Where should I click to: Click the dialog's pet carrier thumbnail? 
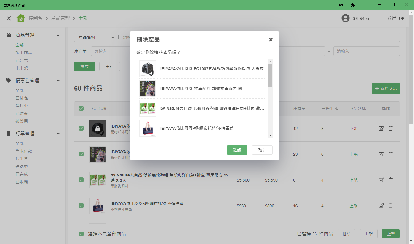[x=148, y=69]
